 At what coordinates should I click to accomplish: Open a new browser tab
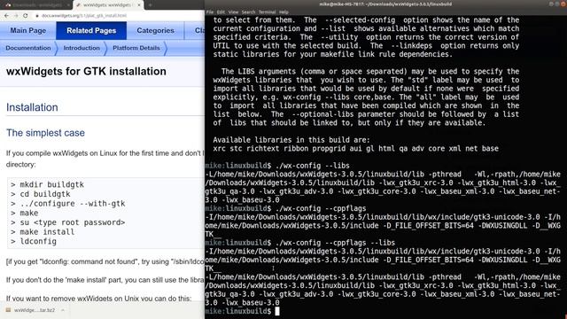coord(150,5)
